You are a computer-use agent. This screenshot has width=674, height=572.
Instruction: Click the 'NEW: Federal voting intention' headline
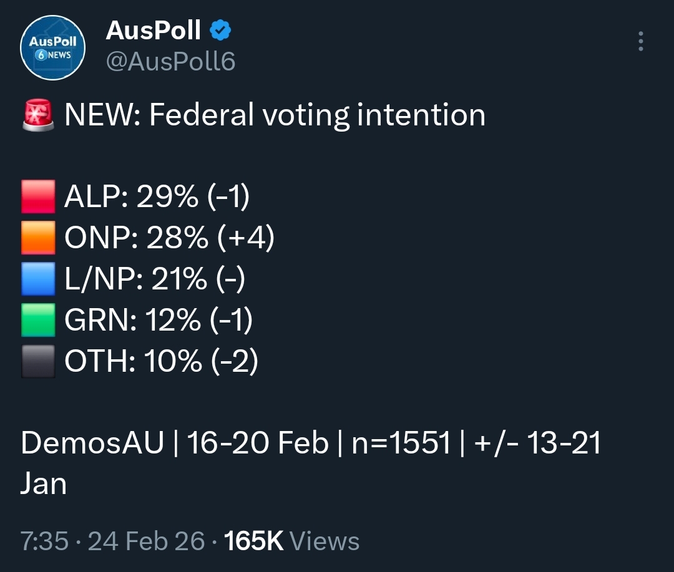coord(275,115)
